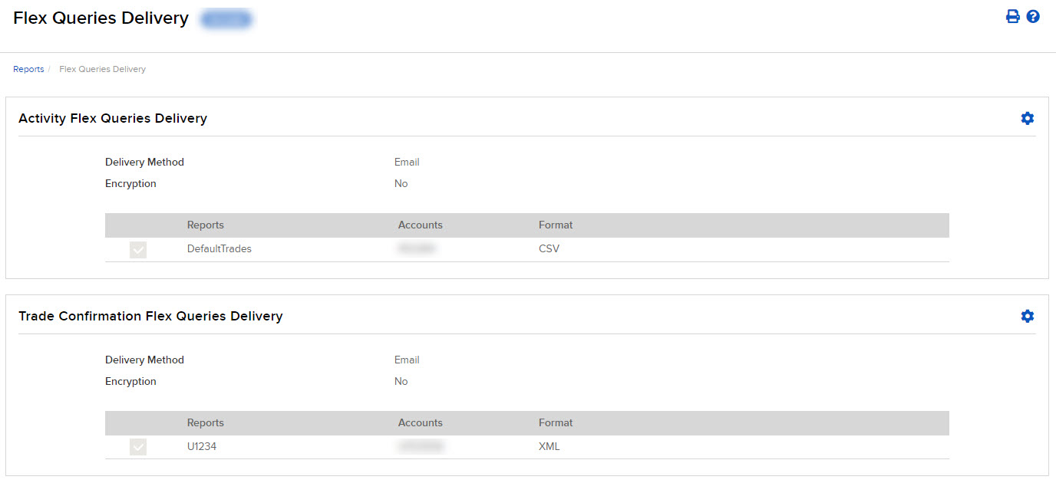Toggle the DefaultTrades report checkbox

tap(137, 249)
